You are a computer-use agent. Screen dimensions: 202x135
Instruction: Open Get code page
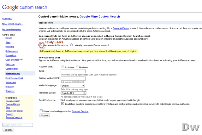pyautogui.click(x=10, y=65)
